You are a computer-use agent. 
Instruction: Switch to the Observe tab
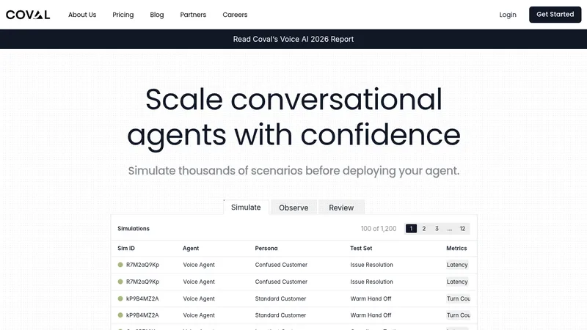(293, 208)
